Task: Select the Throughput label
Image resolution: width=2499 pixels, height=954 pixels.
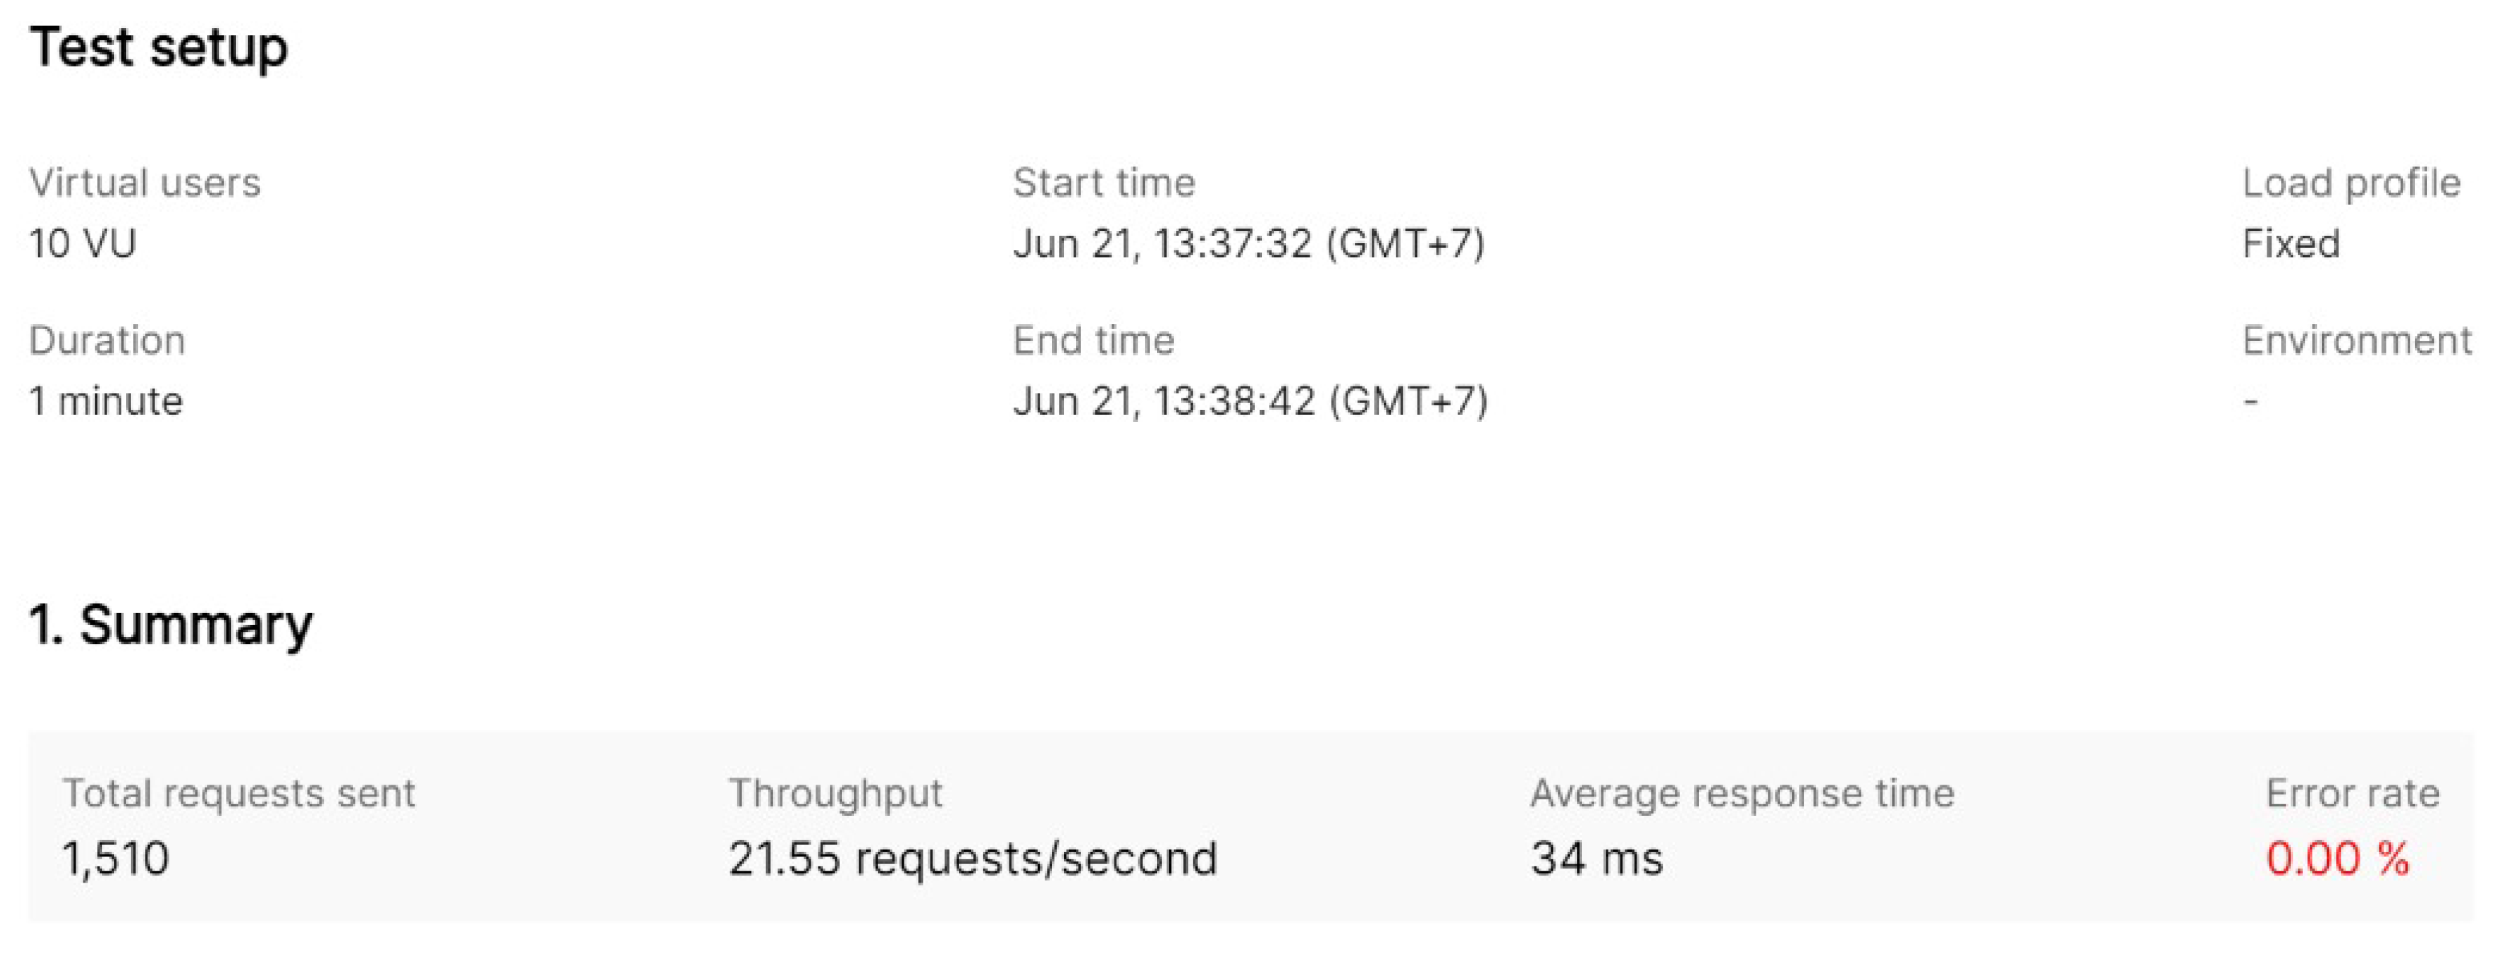Action: [x=835, y=793]
